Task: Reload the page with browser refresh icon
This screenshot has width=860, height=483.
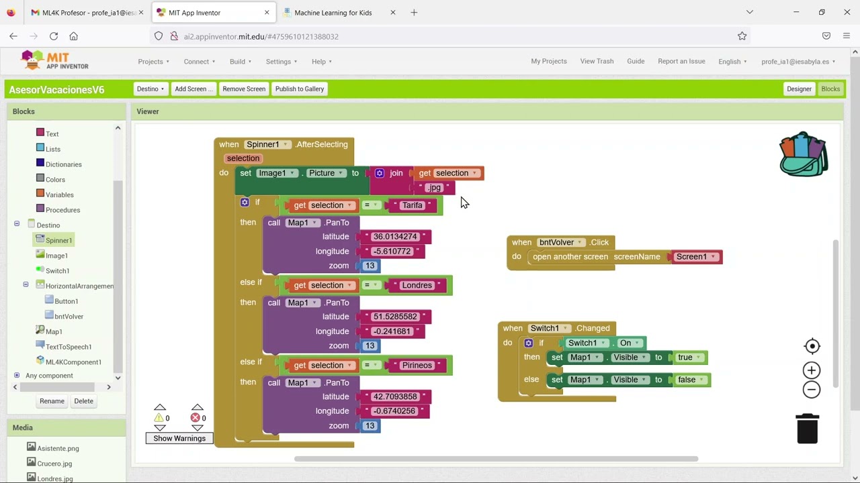Action: click(54, 36)
